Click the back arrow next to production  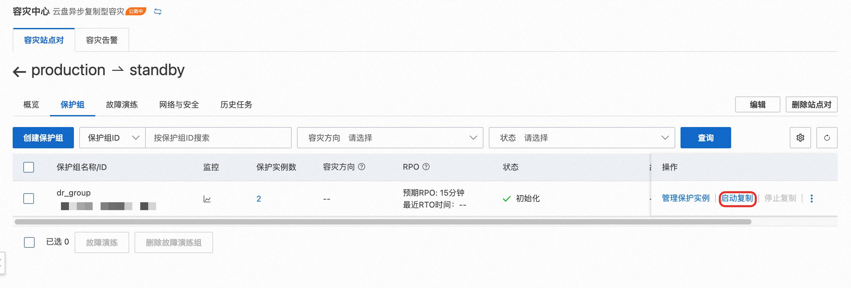tap(19, 72)
